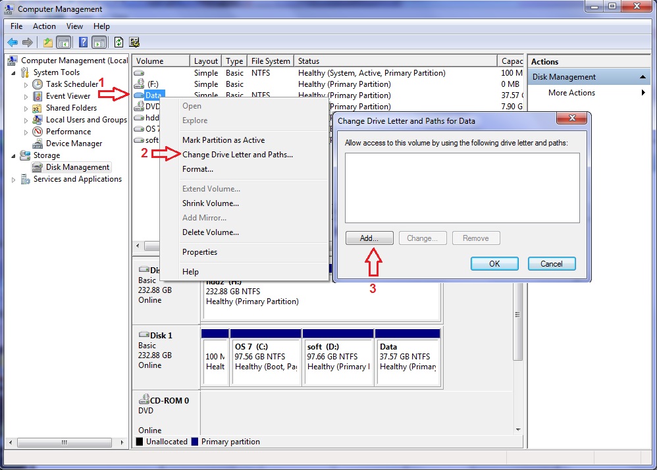The image size is (657, 470).
Task: Click the Computer Management root node icon
Action: tap(13, 61)
